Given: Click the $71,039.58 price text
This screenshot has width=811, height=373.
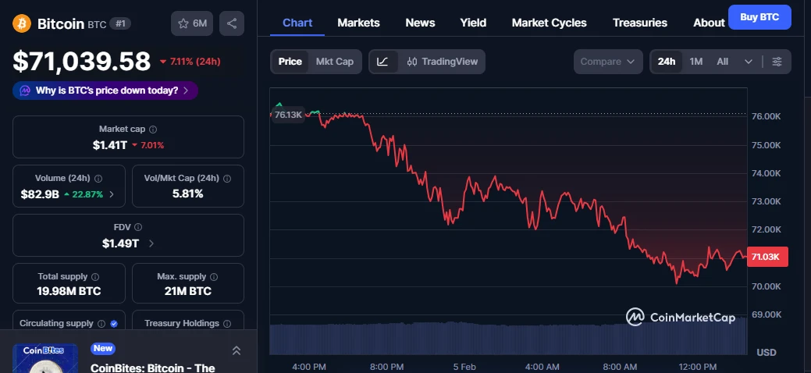Looking at the screenshot, I should pyautogui.click(x=82, y=62).
